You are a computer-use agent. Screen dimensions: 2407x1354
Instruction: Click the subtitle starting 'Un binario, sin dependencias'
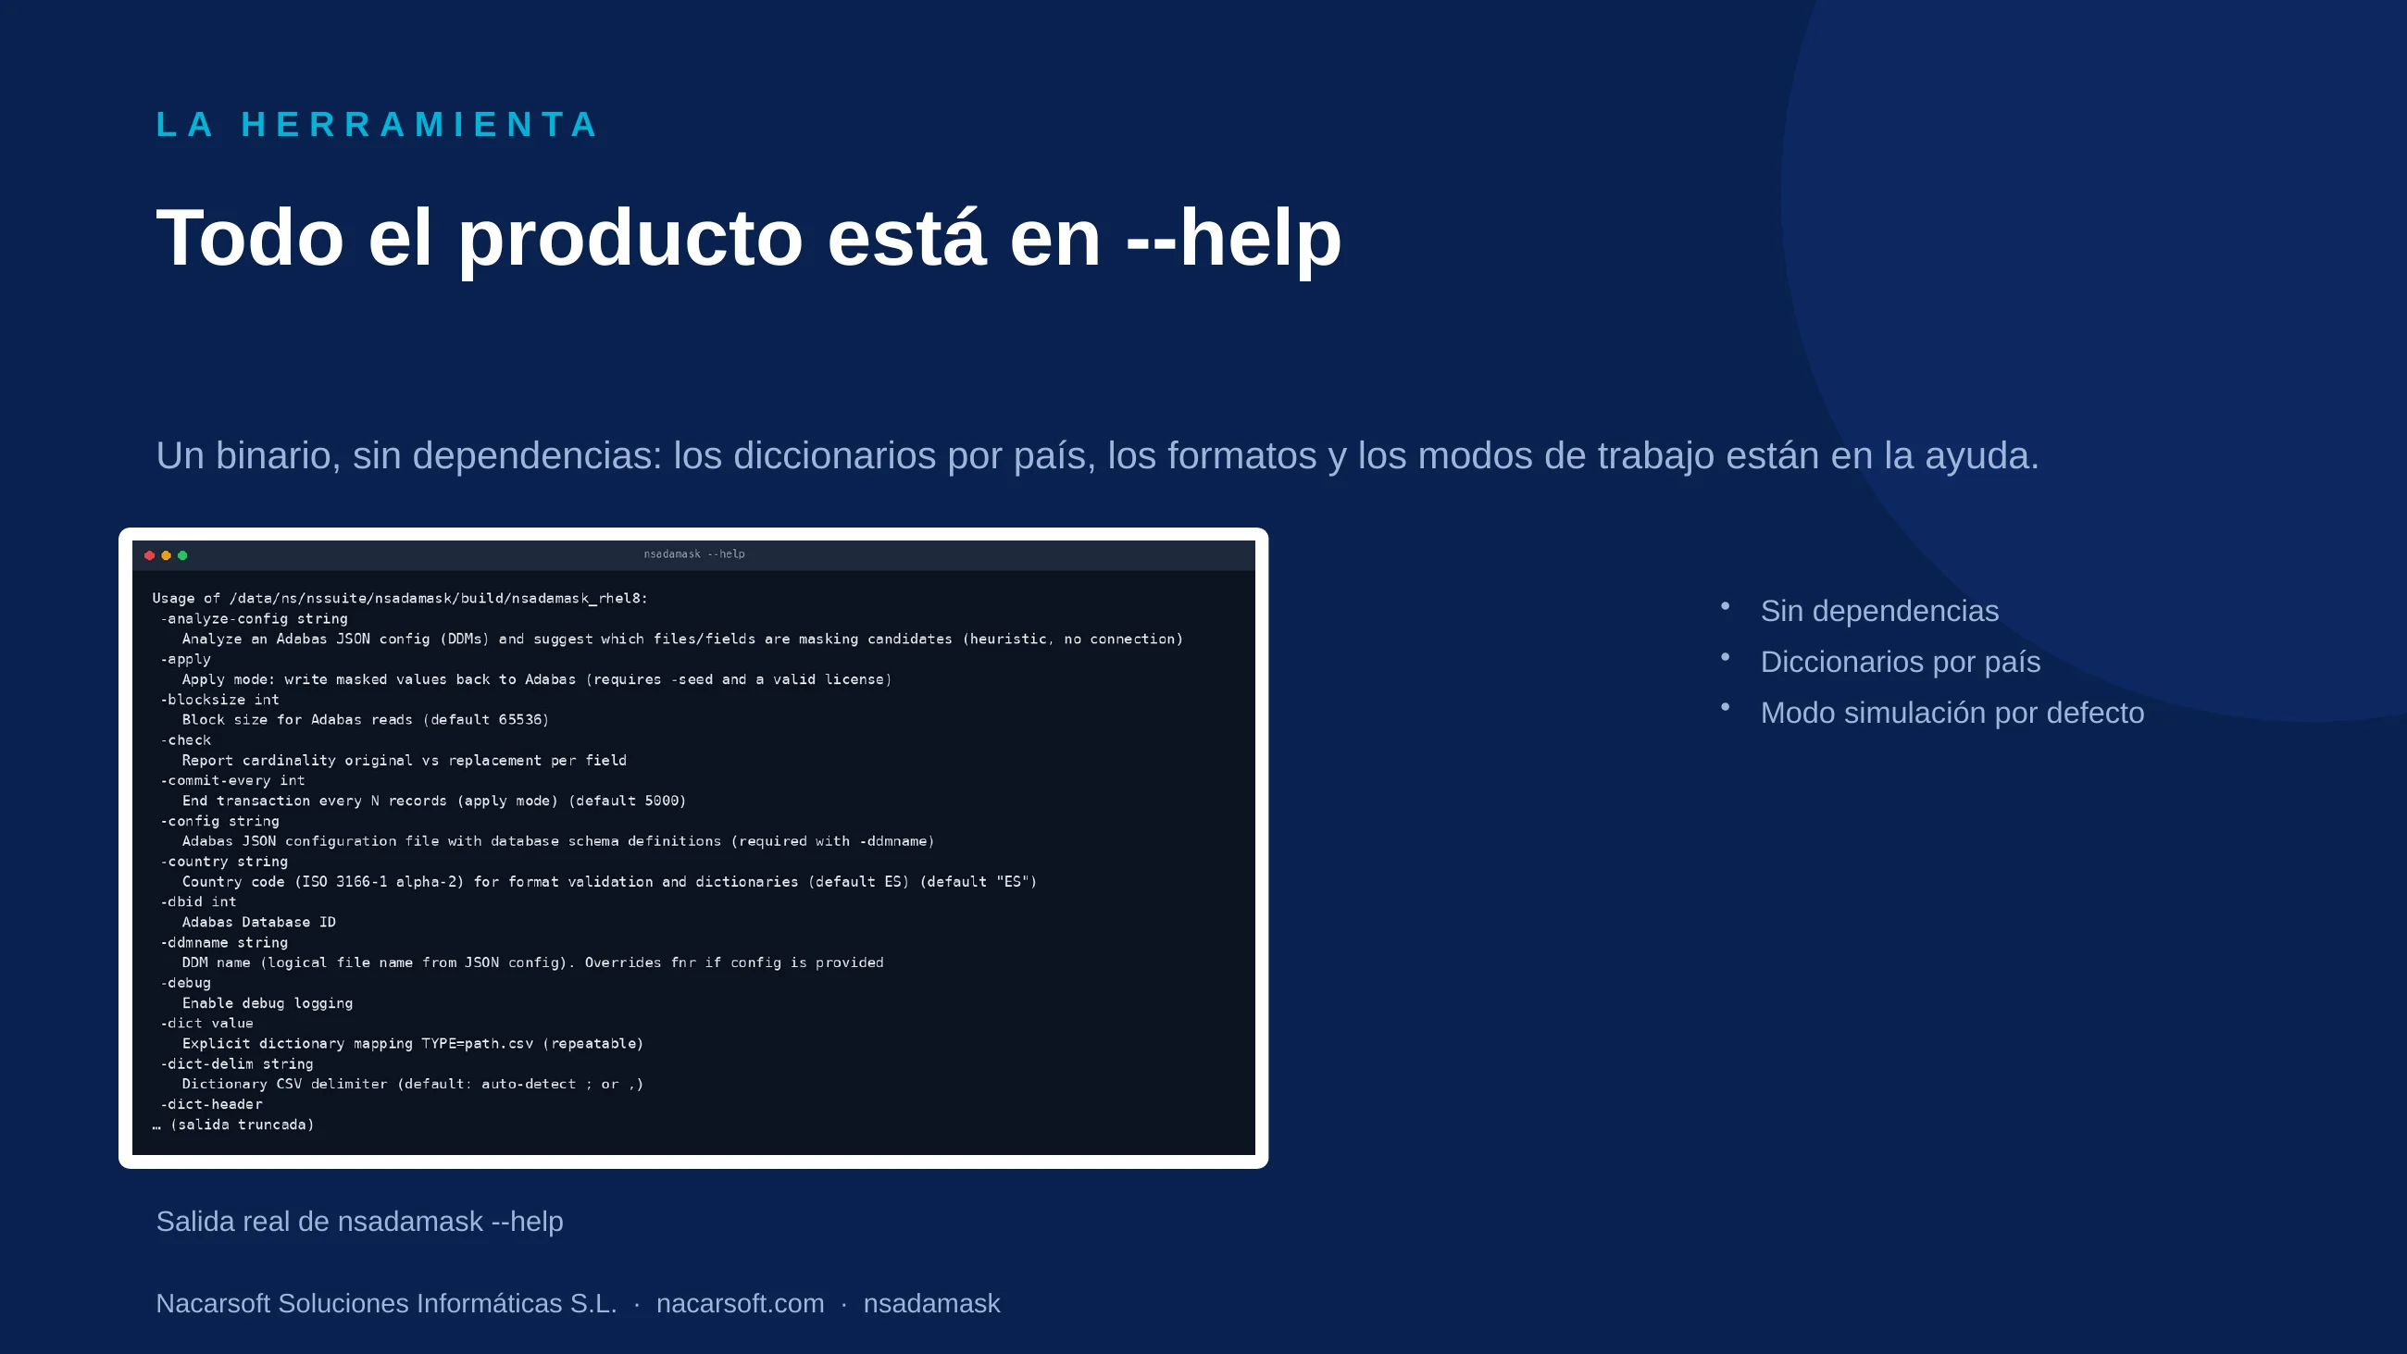tap(1097, 455)
